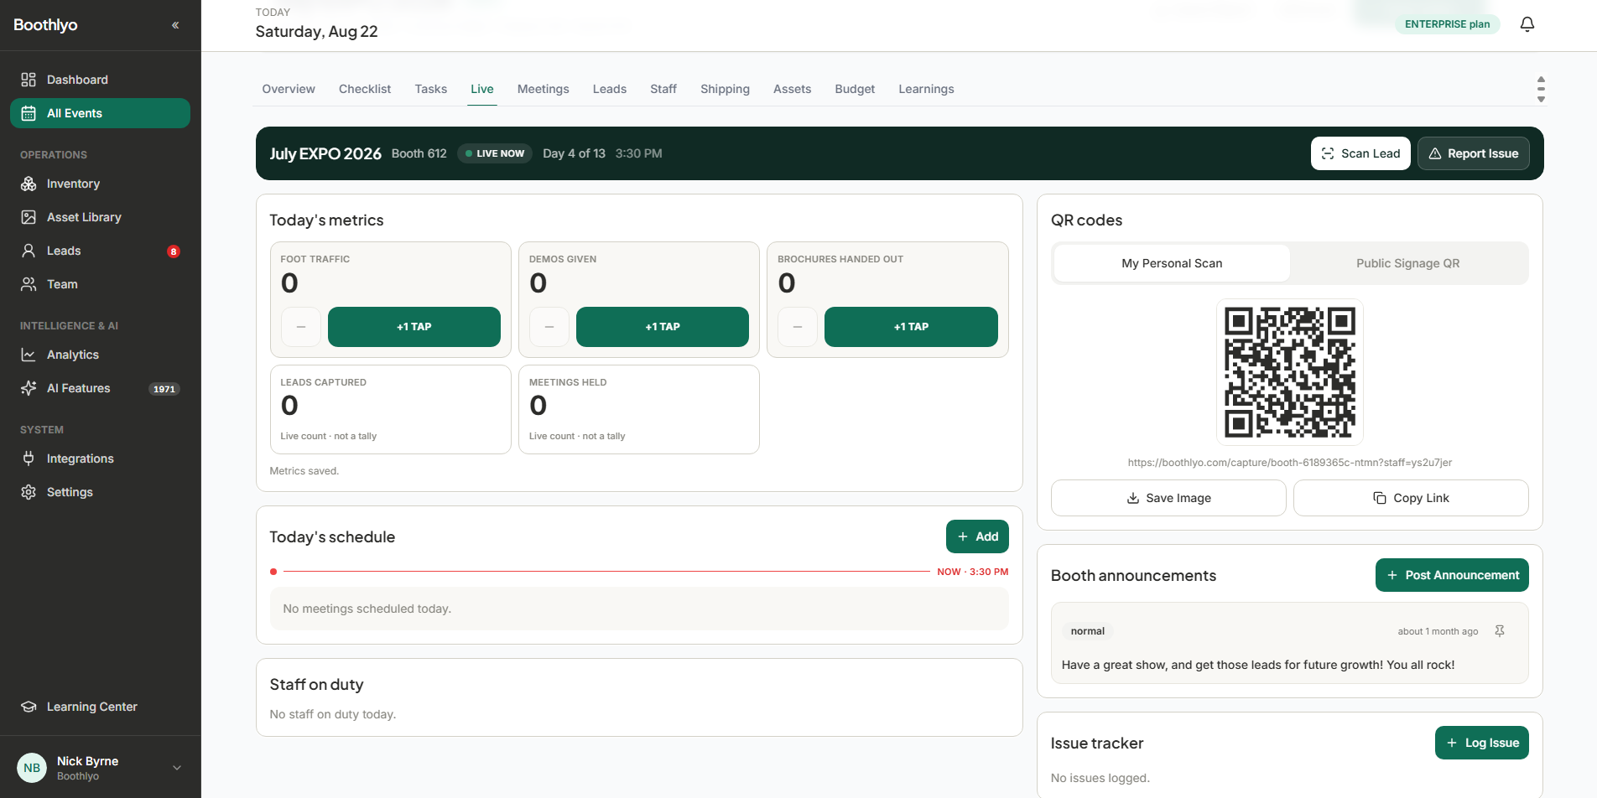This screenshot has height=798, width=1597.
Task: Decrease Brochures Handed Out count
Action: coord(798,327)
